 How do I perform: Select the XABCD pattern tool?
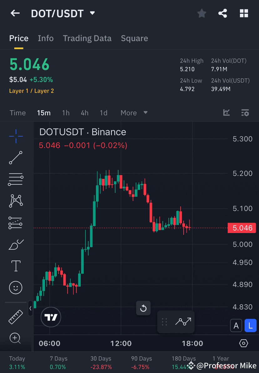(16, 201)
